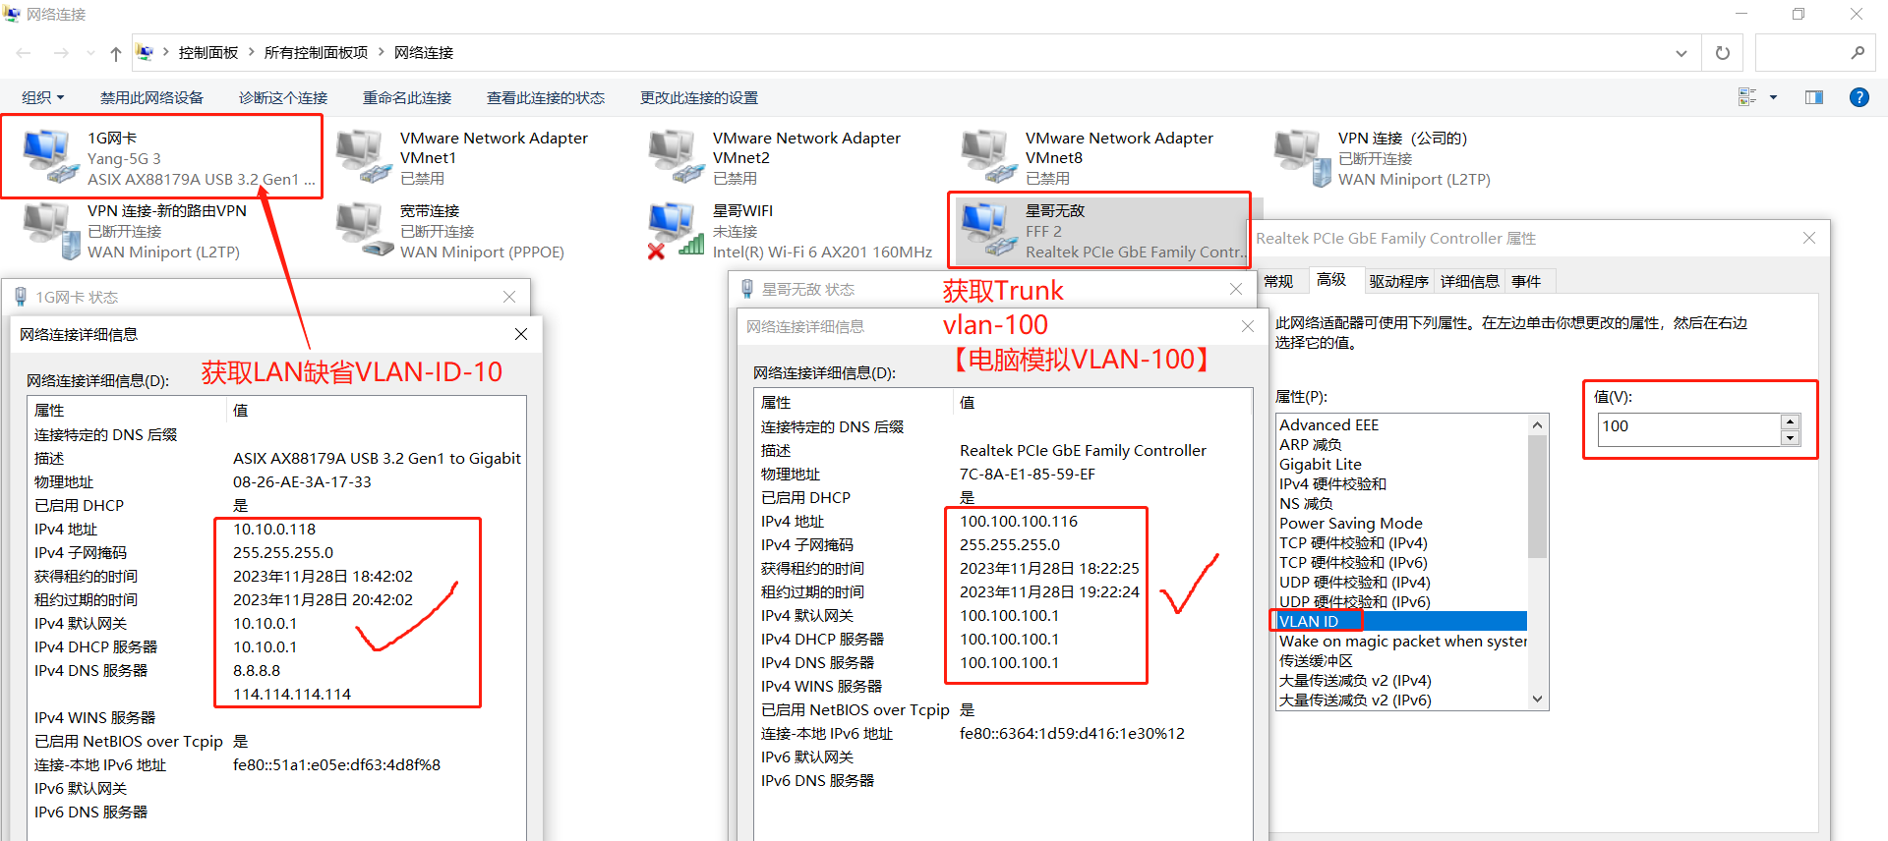Click 禁用此网络设备 in the toolbar
1888x841 pixels.
coord(151,97)
